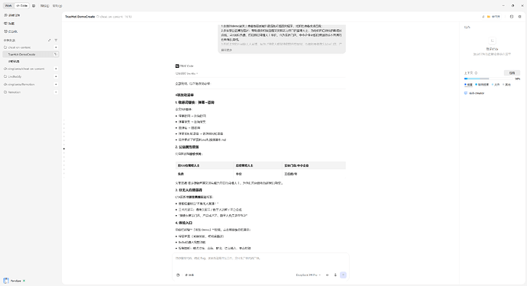Open the yellow folder button in header

pyautogui.click(x=493, y=17)
